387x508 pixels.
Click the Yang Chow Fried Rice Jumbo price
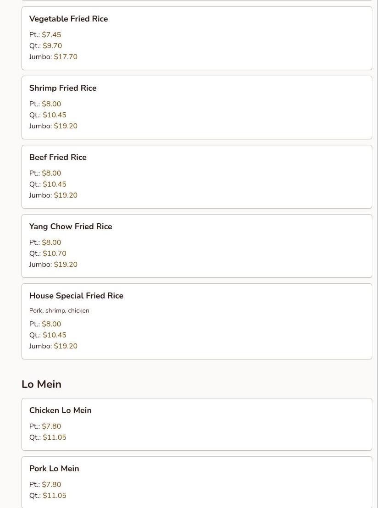click(66, 265)
